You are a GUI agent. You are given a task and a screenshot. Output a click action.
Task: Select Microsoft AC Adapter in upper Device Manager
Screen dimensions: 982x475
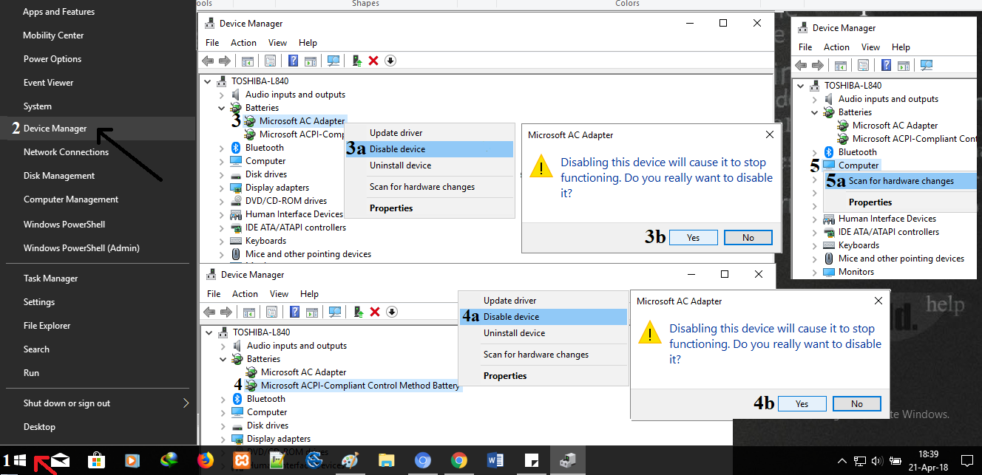point(302,121)
